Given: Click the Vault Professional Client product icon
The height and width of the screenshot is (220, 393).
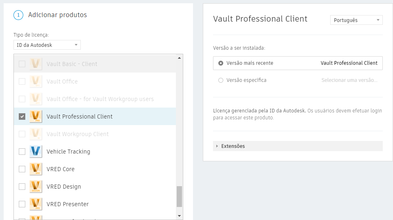Looking at the screenshot, I should [36, 117].
